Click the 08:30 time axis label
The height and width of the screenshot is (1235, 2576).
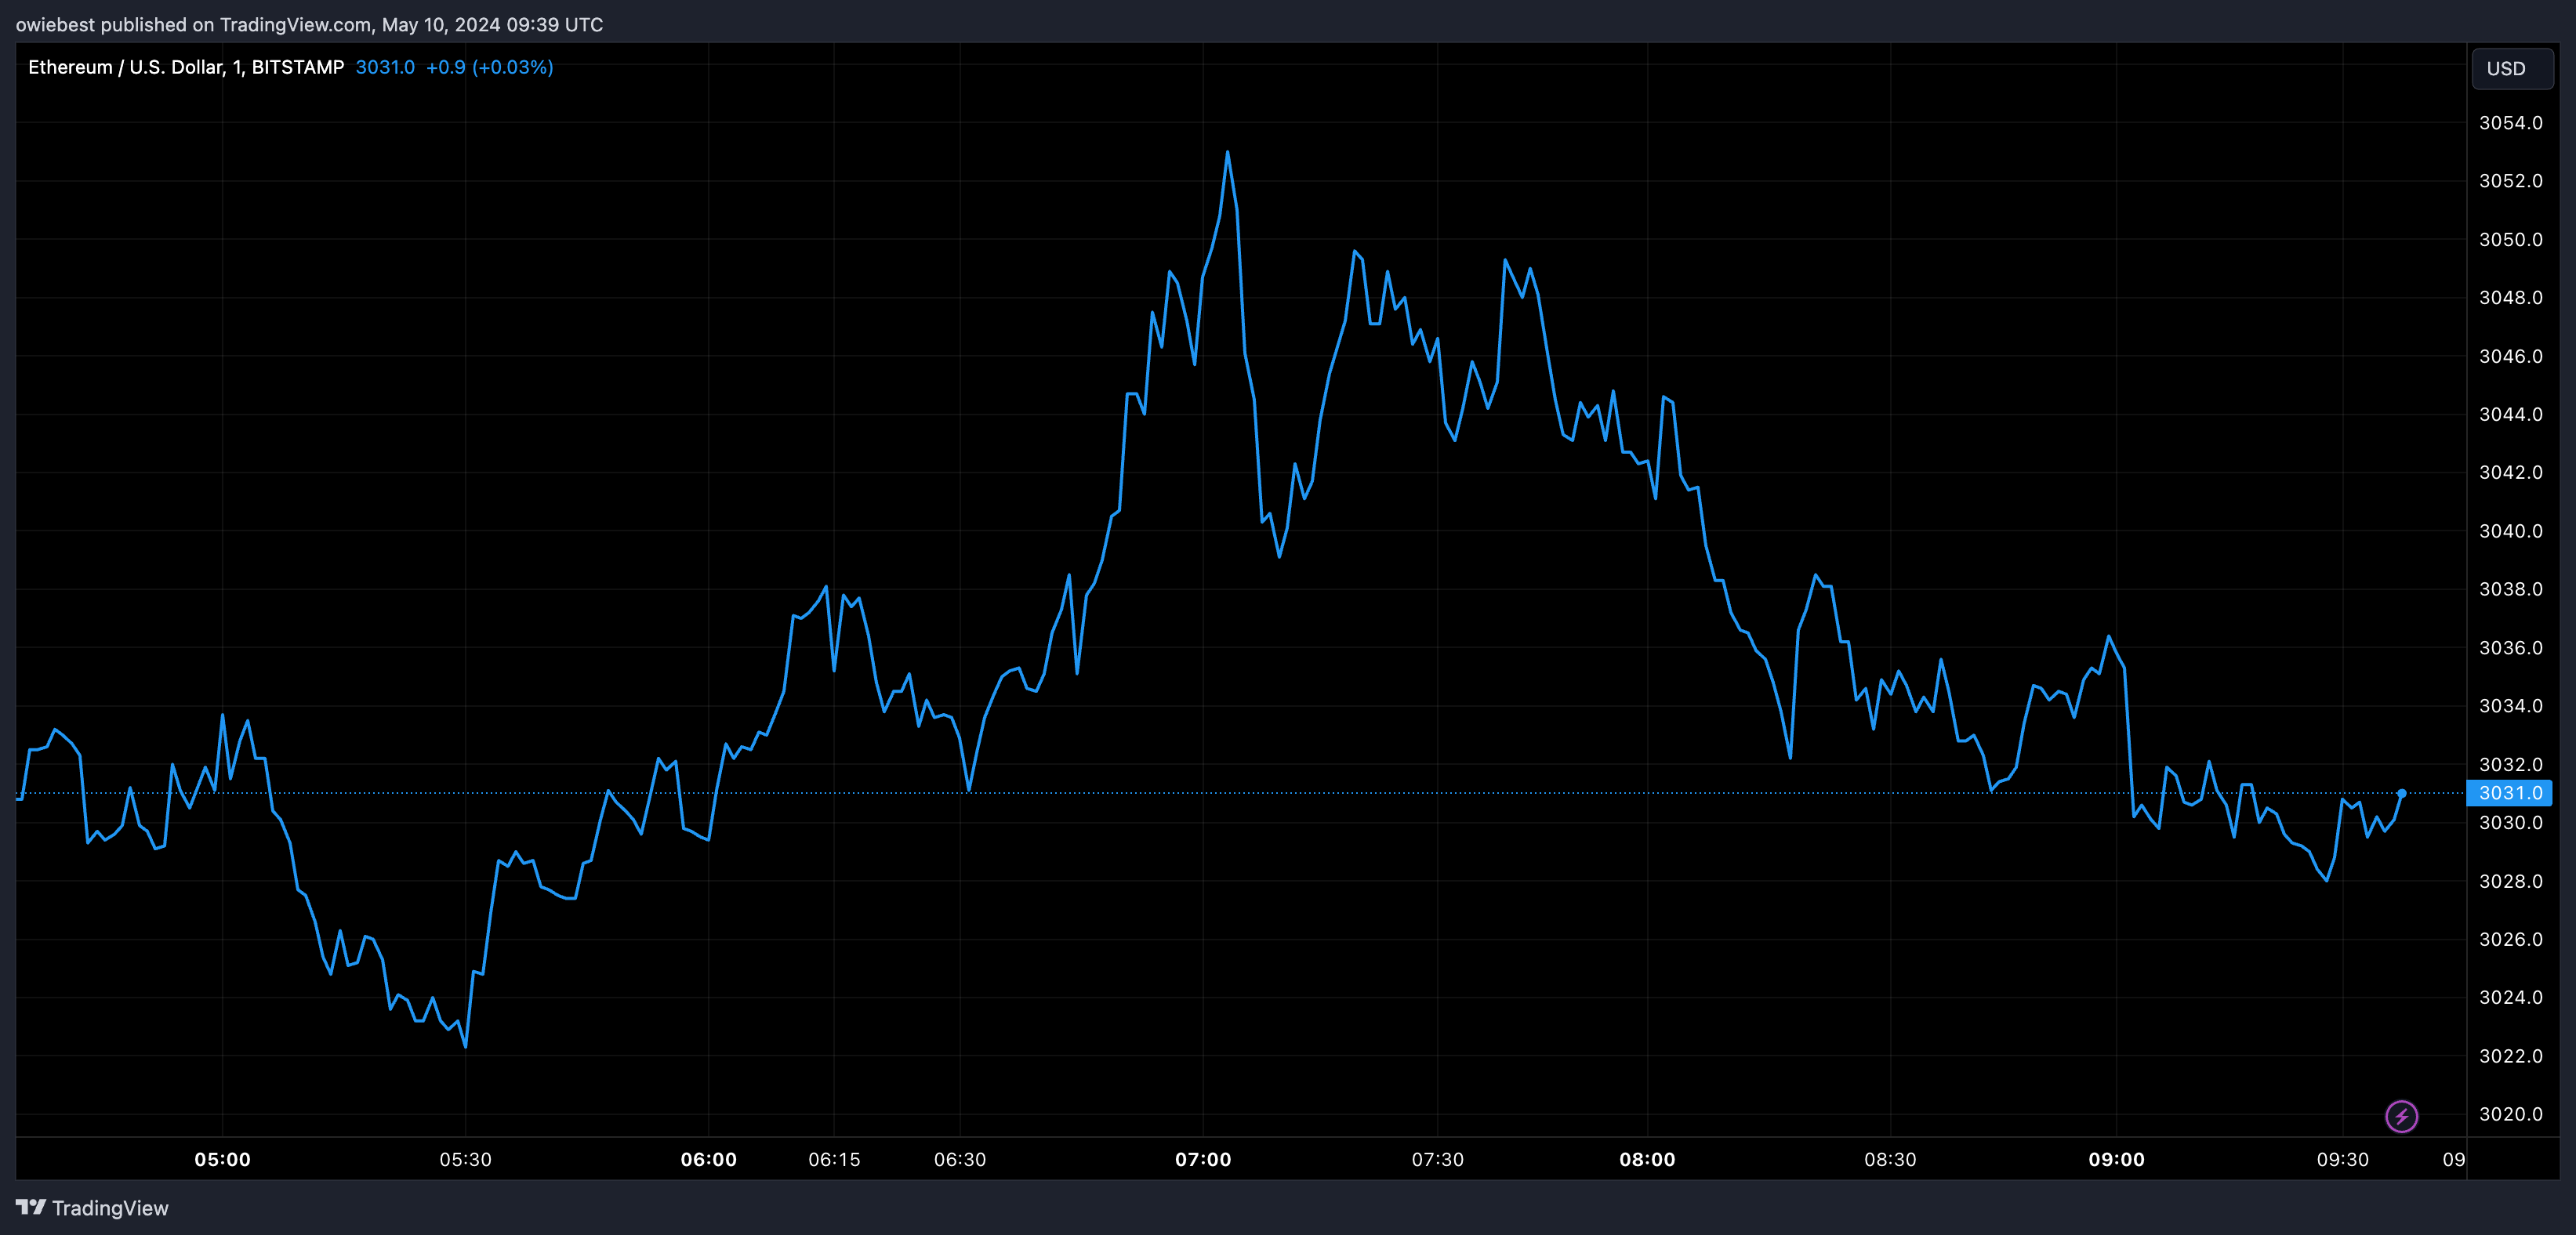(x=1890, y=1160)
